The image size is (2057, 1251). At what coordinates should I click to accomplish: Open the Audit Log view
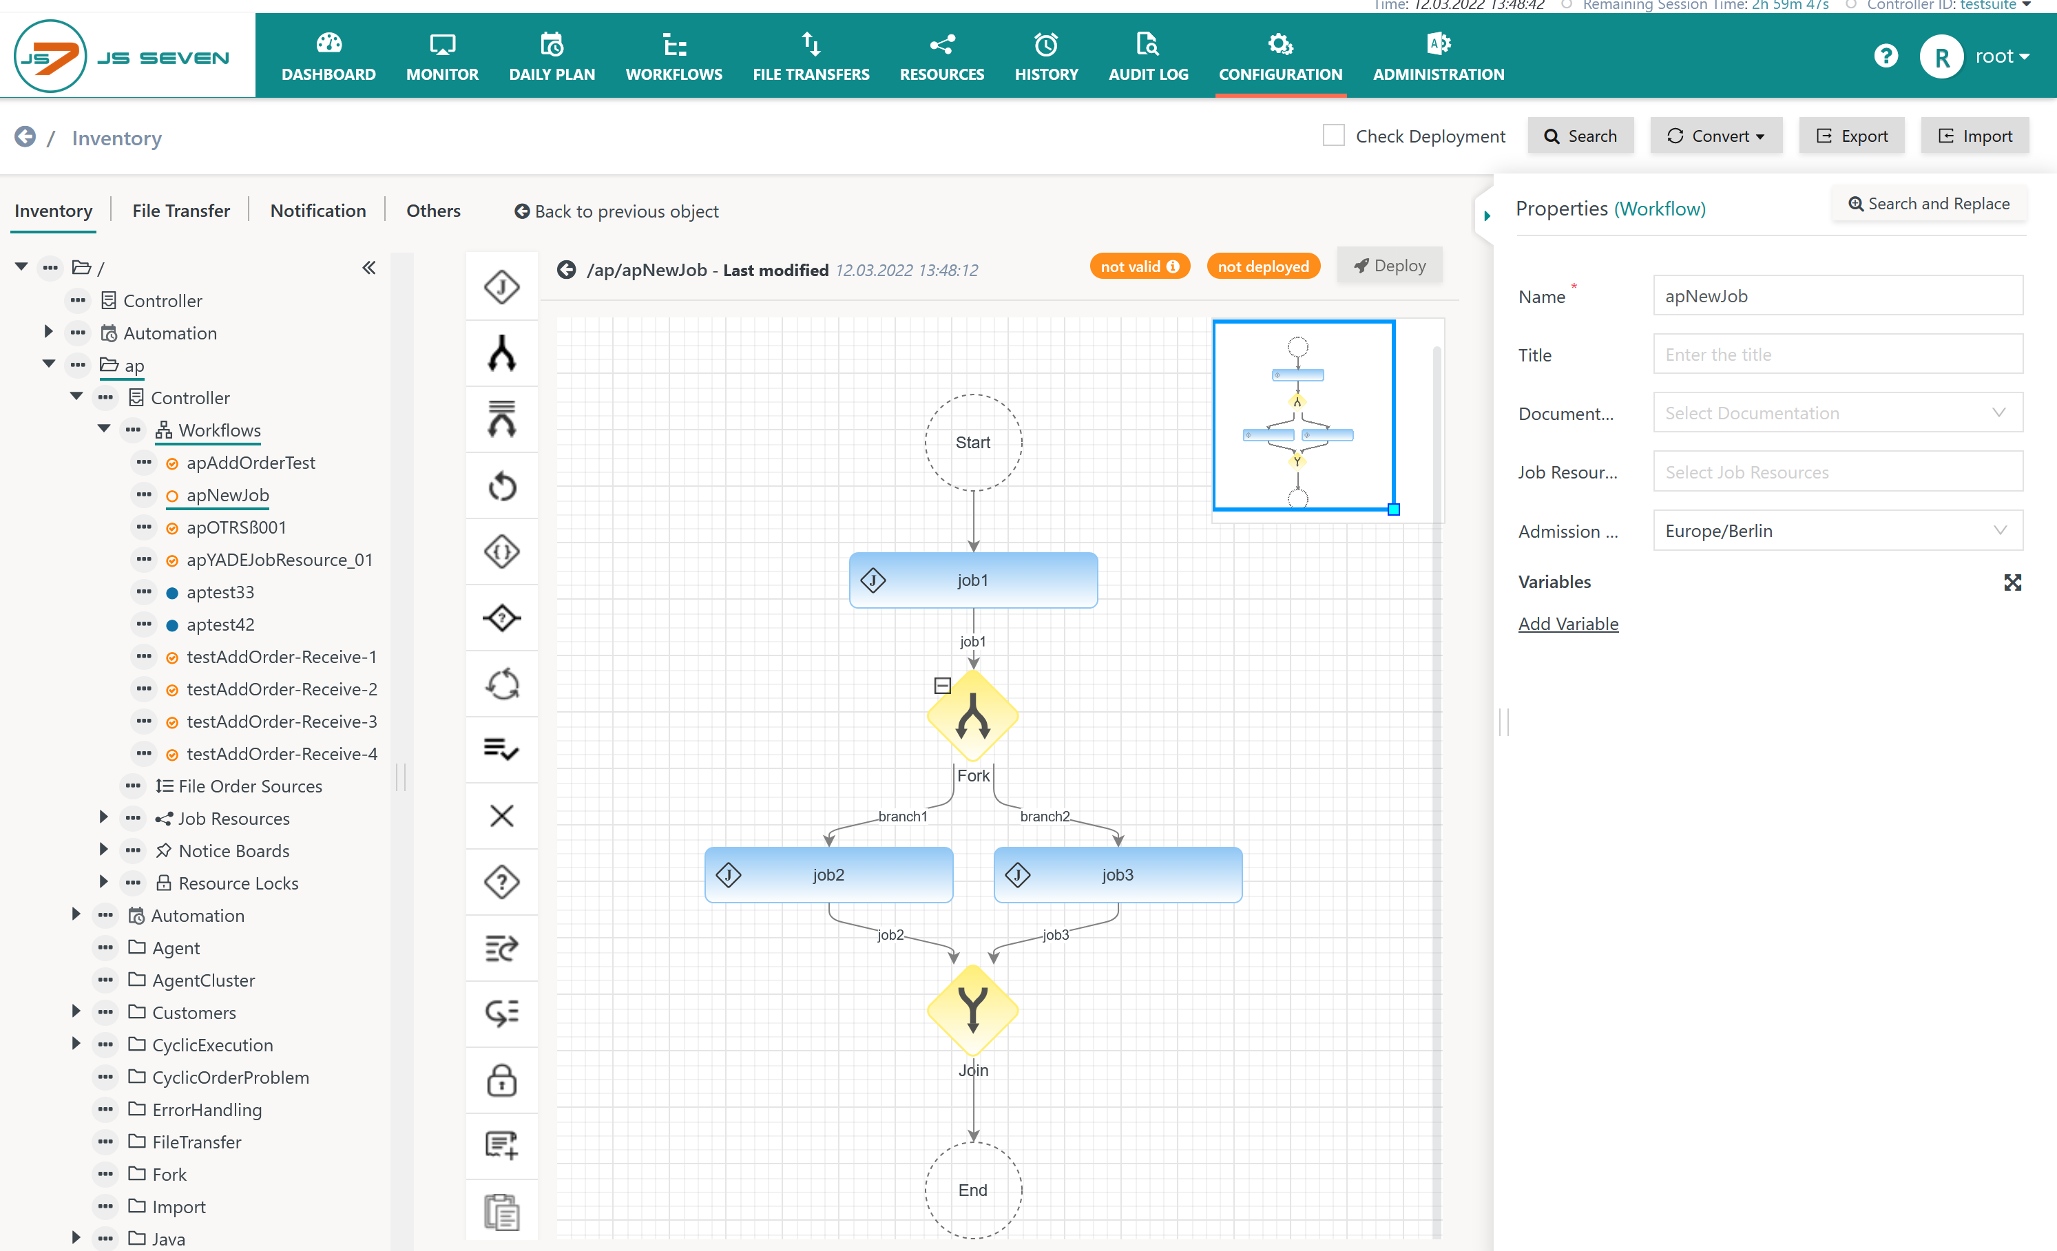(1148, 56)
